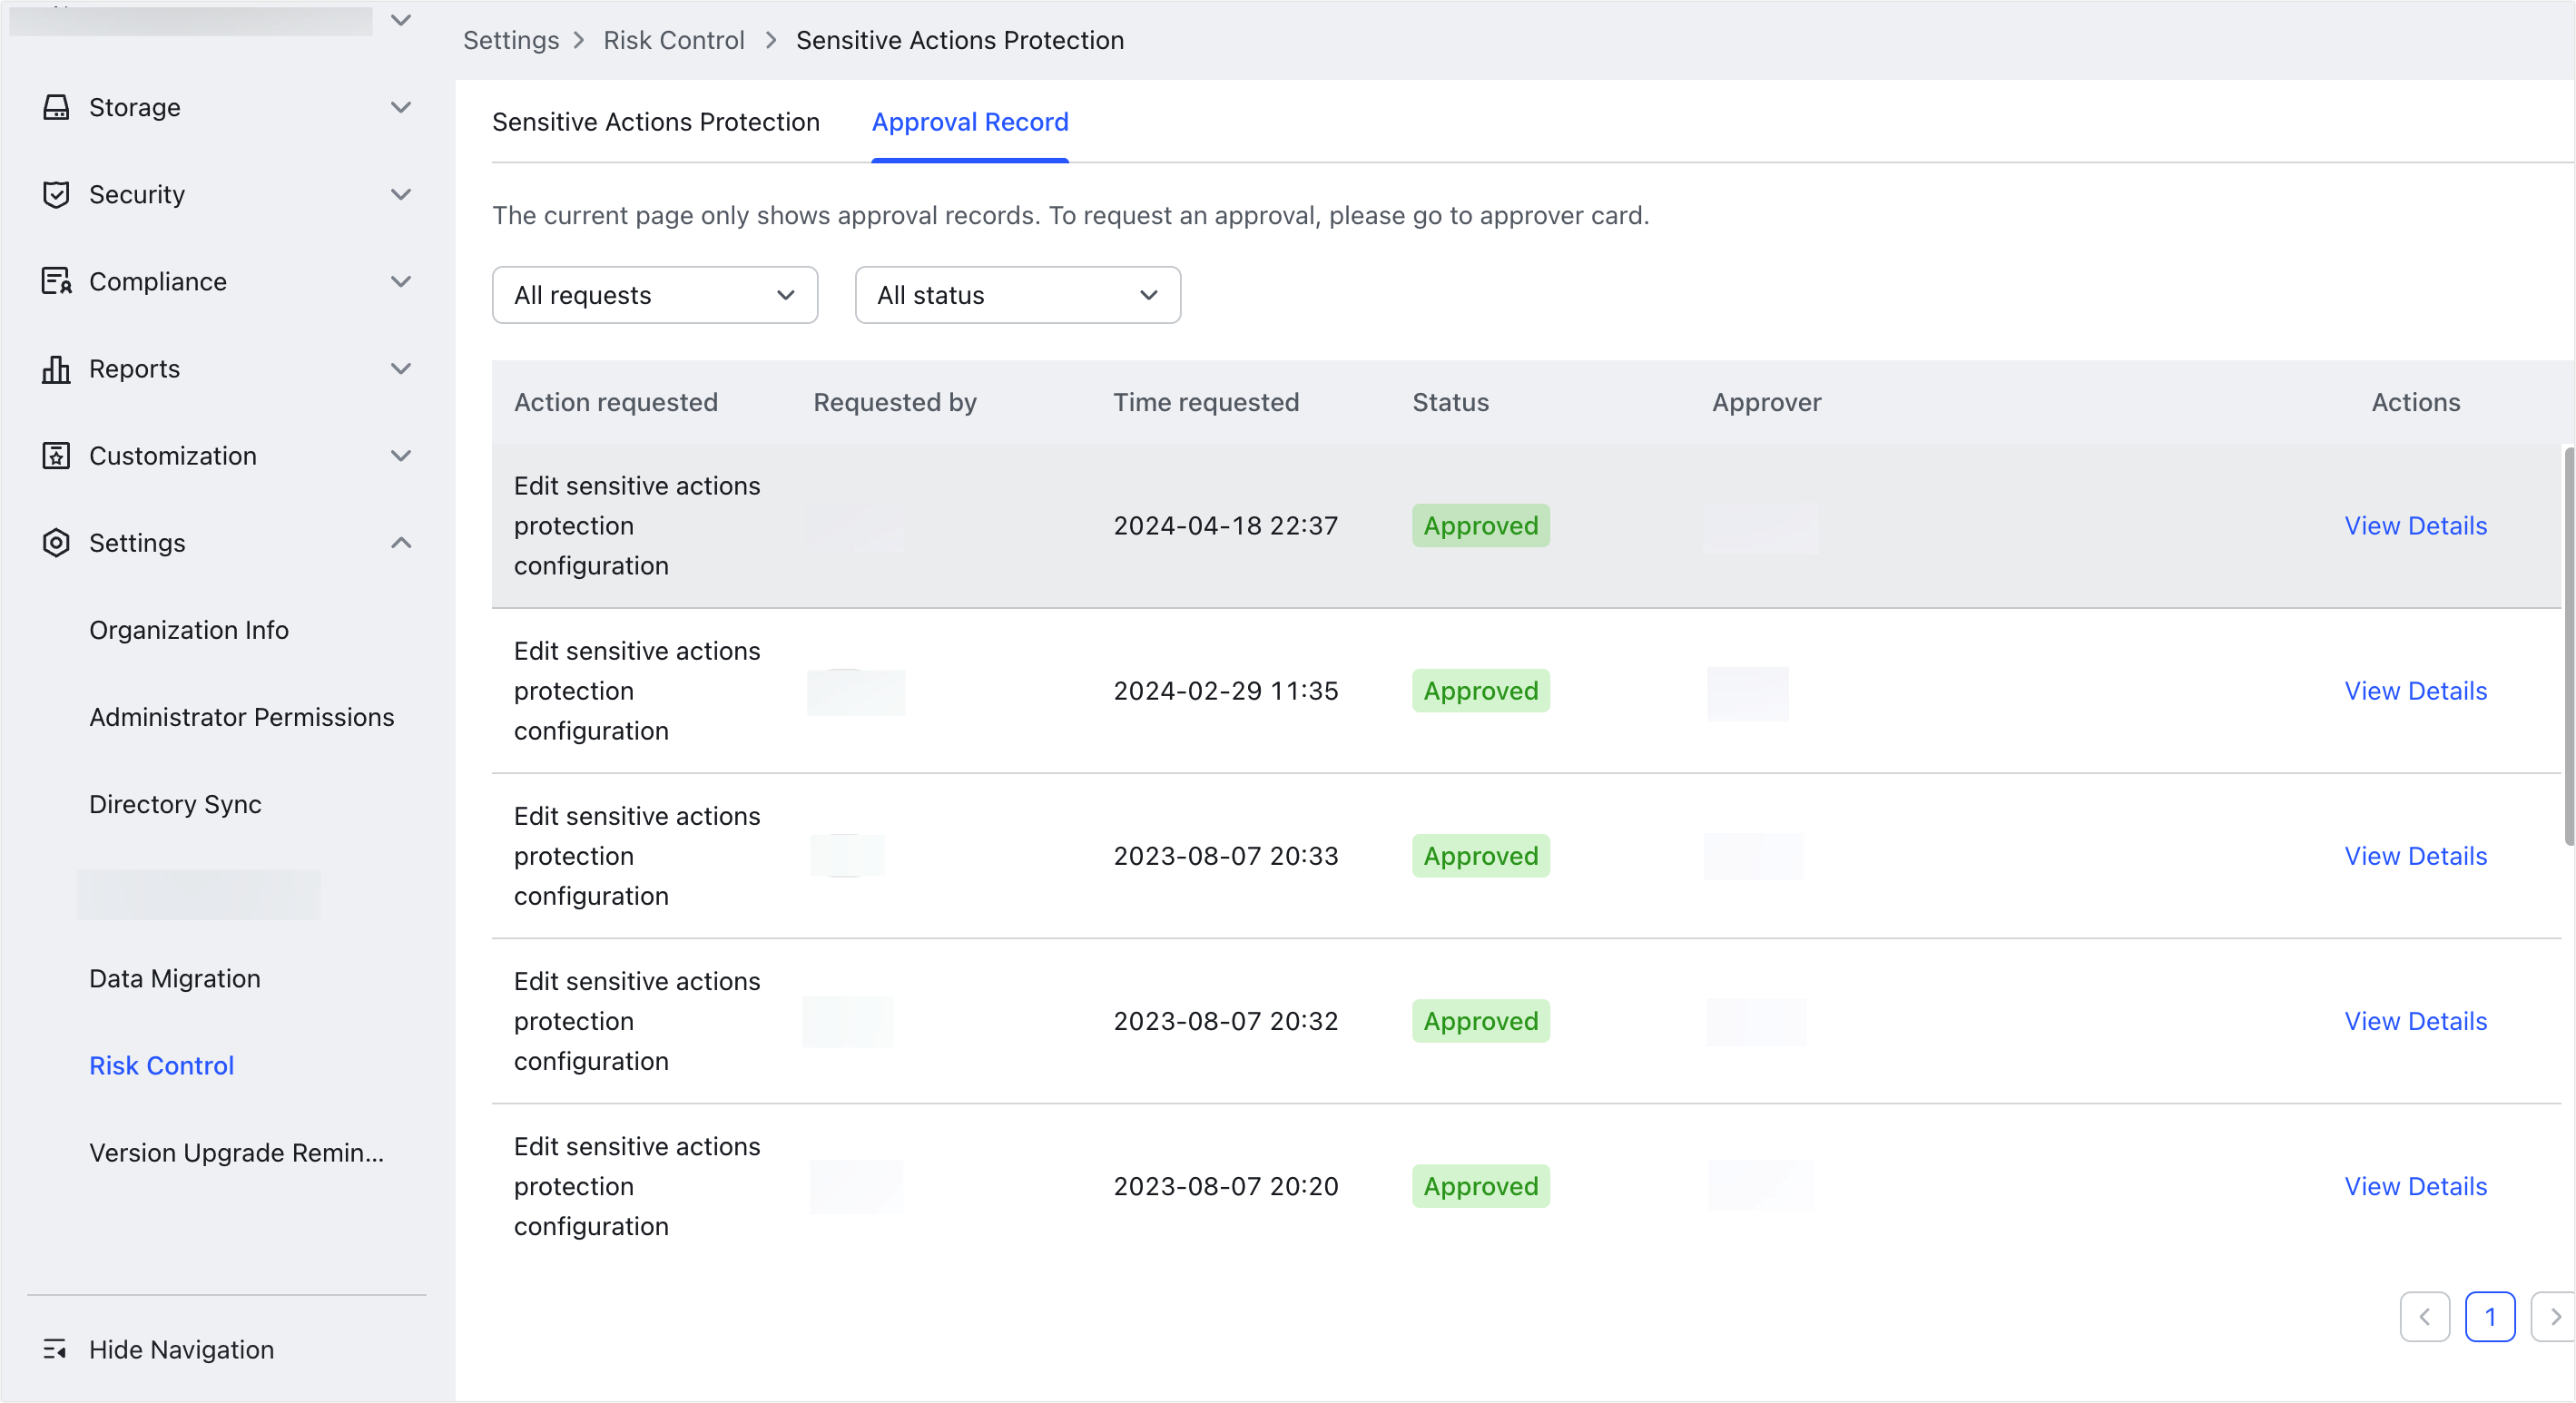Click the Compliance document icon
2576x1403 pixels.
56,281
